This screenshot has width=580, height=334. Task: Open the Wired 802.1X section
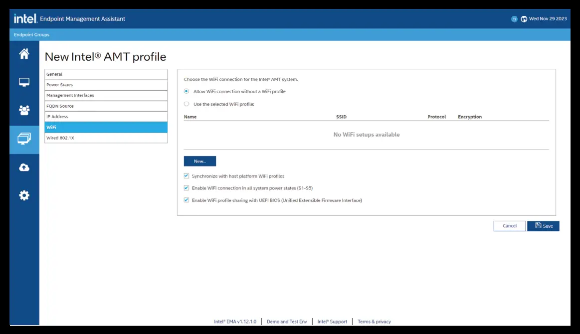(106, 138)
